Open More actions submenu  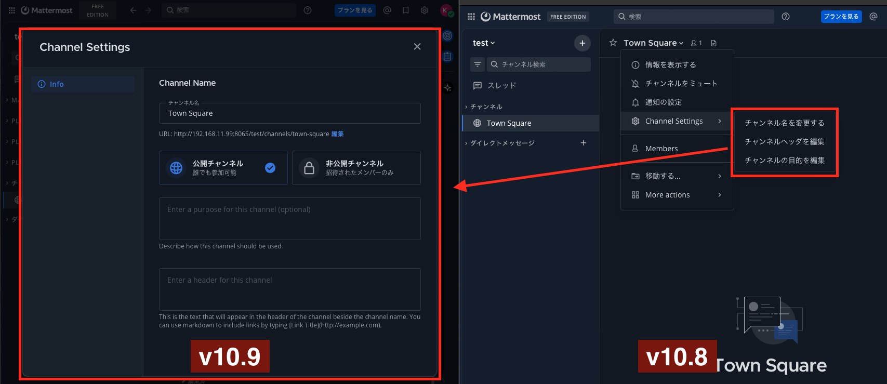coord(677,195)
